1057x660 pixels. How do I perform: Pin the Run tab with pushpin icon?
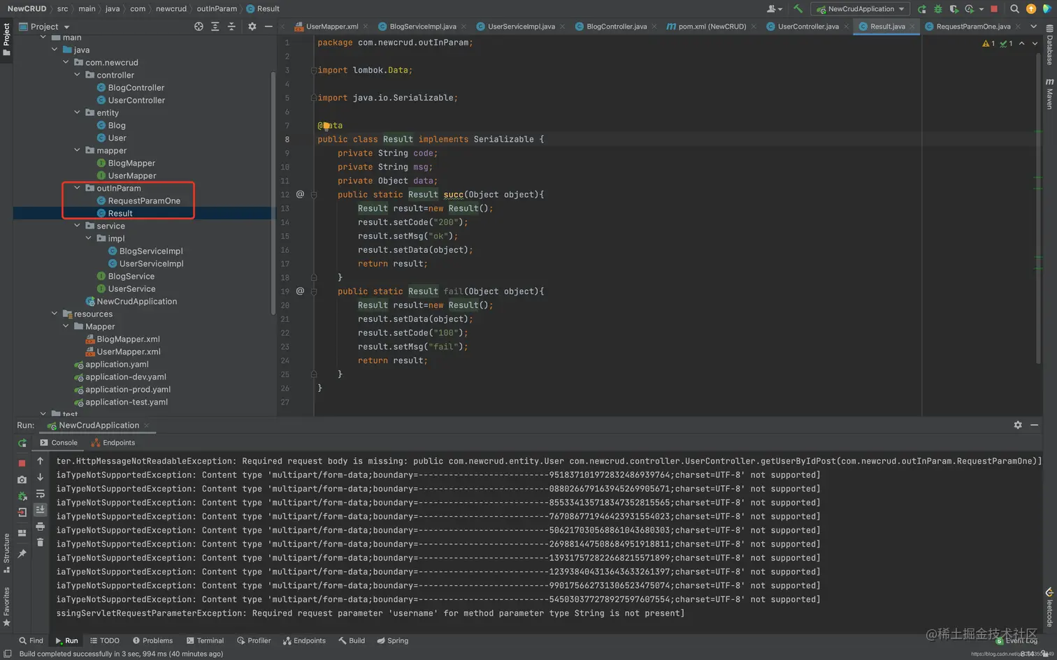(22, 553)
